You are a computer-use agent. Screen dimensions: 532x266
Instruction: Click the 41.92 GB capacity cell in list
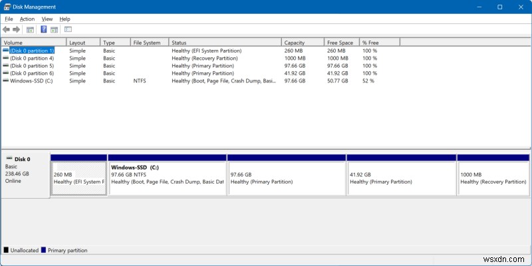[x=295, y=73]
